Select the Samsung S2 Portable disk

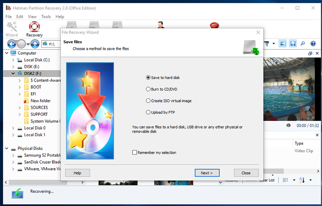click(x=39, y=155)
